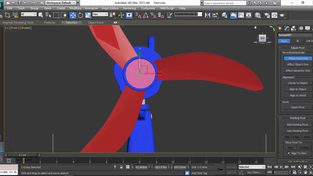Viewport: 313px width, 176px height.
Task: Click the Select by Name icon
Action: click(48, 15)
